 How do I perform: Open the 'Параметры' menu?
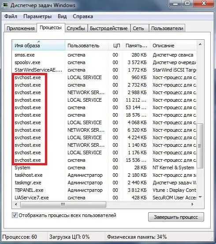click(x=37, y=16)
